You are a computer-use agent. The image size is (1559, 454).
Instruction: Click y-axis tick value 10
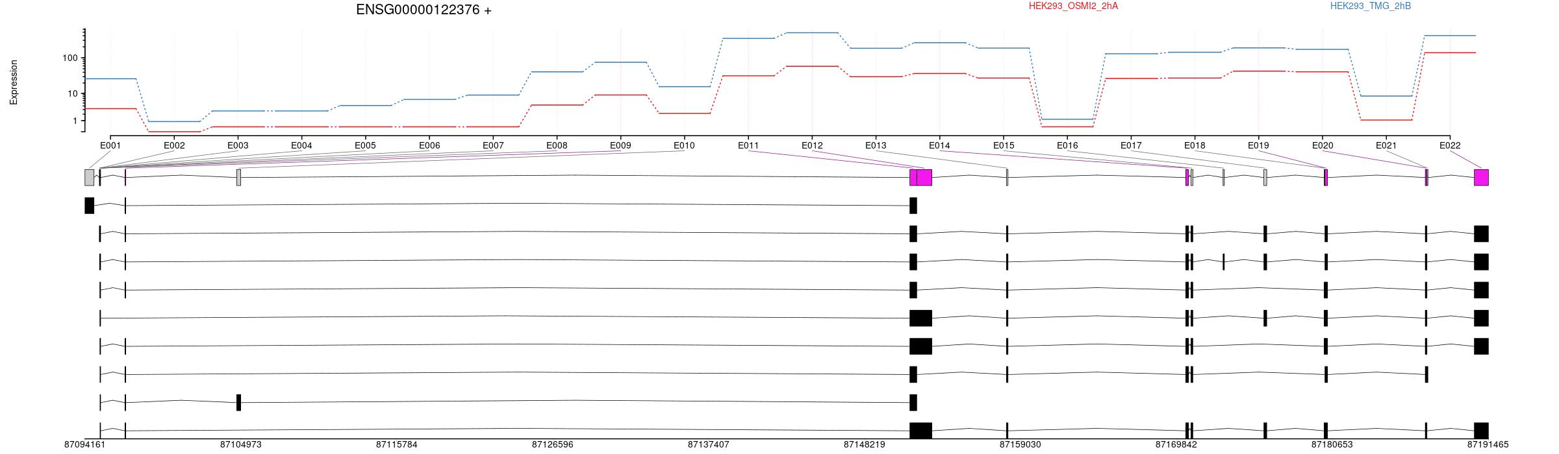point(72,93)
